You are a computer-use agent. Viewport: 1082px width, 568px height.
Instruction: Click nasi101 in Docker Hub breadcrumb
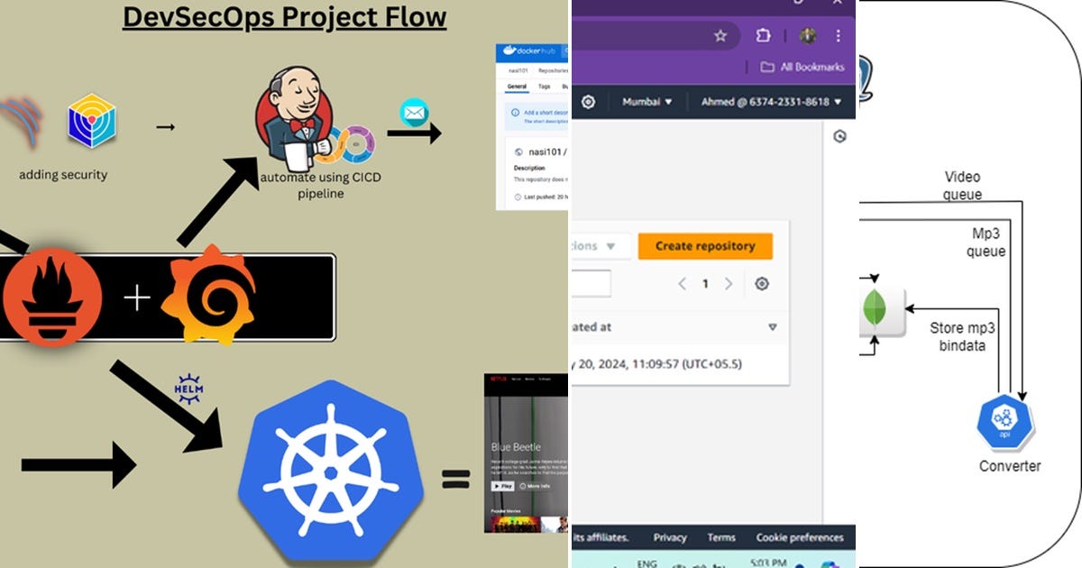coord(518,69)
